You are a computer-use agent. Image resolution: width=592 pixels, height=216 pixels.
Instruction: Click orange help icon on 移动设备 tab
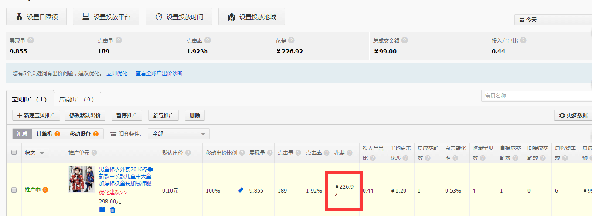point(95,134)
